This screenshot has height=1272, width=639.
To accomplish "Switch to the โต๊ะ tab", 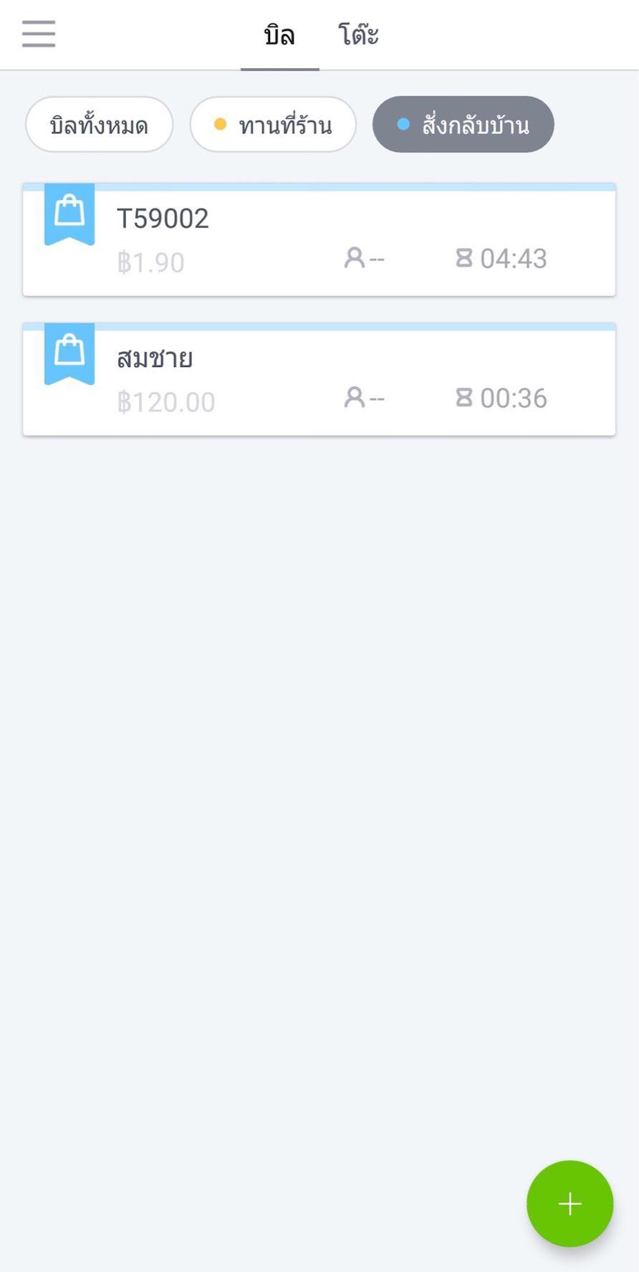I will pyautogui.click(x=358, y=35).
